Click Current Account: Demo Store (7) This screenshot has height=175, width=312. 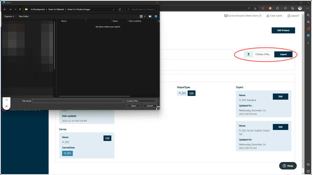pyautogui.click(x=243, y=16)
